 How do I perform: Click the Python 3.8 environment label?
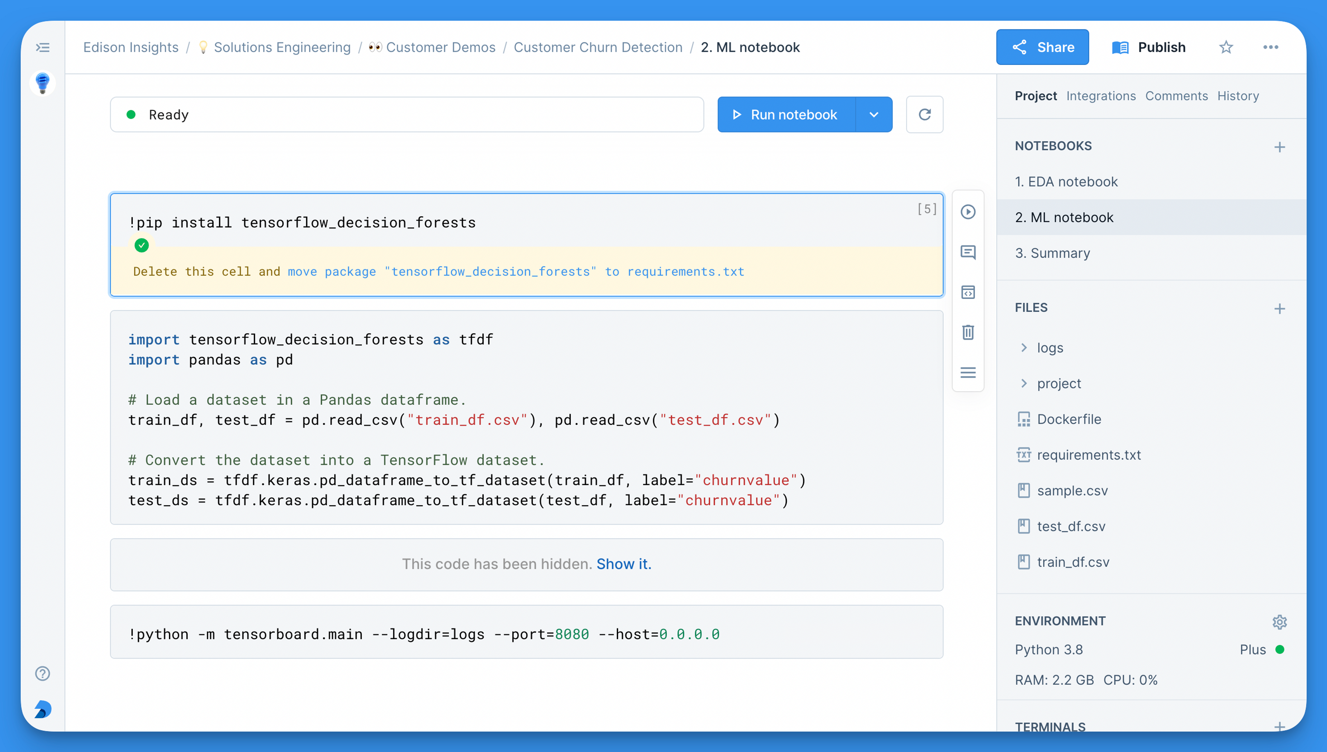click(1049, 650)
